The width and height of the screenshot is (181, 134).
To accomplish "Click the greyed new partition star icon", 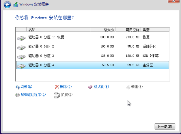I will pos(128,87).
